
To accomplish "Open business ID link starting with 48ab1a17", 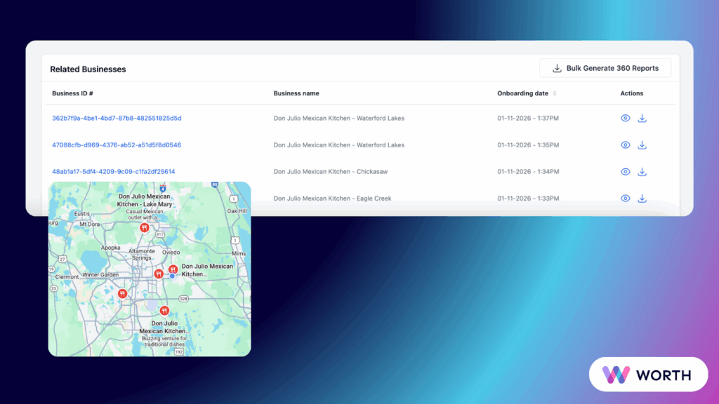I will click(x=114, y=172).
